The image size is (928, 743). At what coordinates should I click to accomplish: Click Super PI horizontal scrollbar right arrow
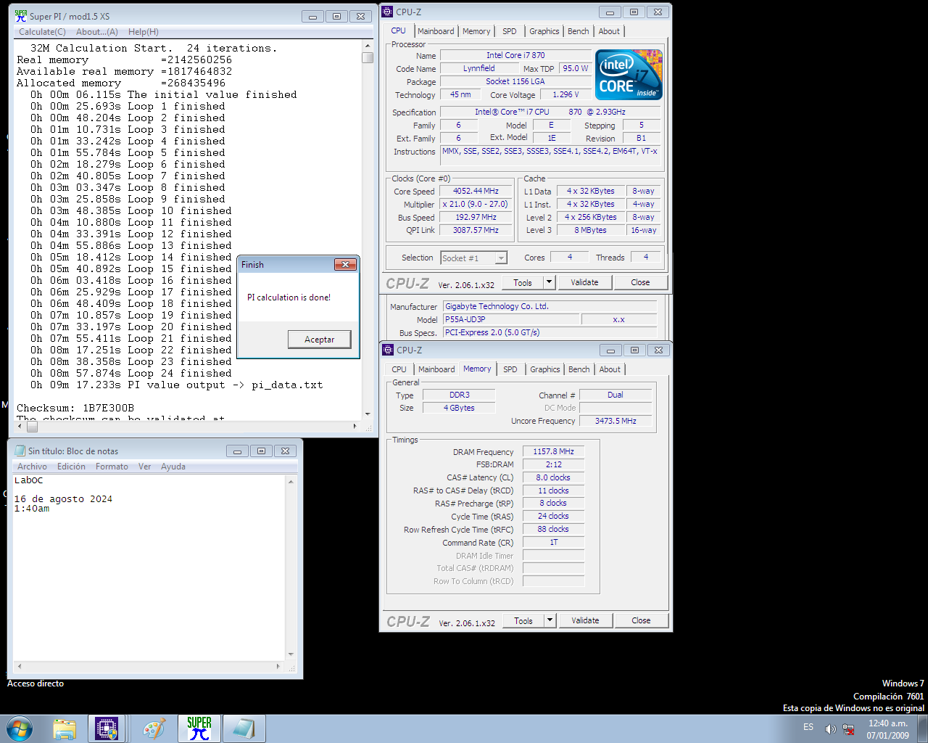(x=355, y=427)
